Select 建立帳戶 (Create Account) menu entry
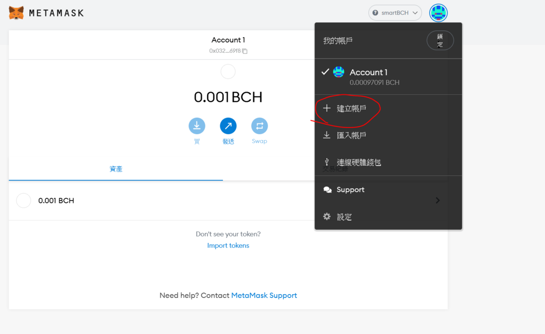545x334 pixels. 388,108
